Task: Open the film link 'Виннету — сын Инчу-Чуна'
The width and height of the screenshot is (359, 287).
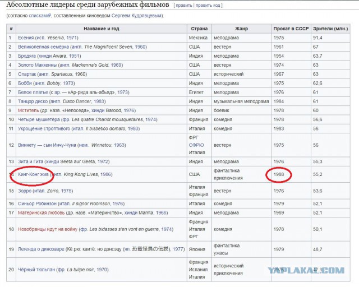Action: pyautogui.click(x=47, y=145)
